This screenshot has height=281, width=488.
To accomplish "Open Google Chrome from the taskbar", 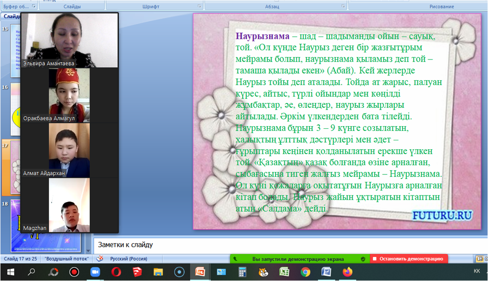I will point(305,272).
